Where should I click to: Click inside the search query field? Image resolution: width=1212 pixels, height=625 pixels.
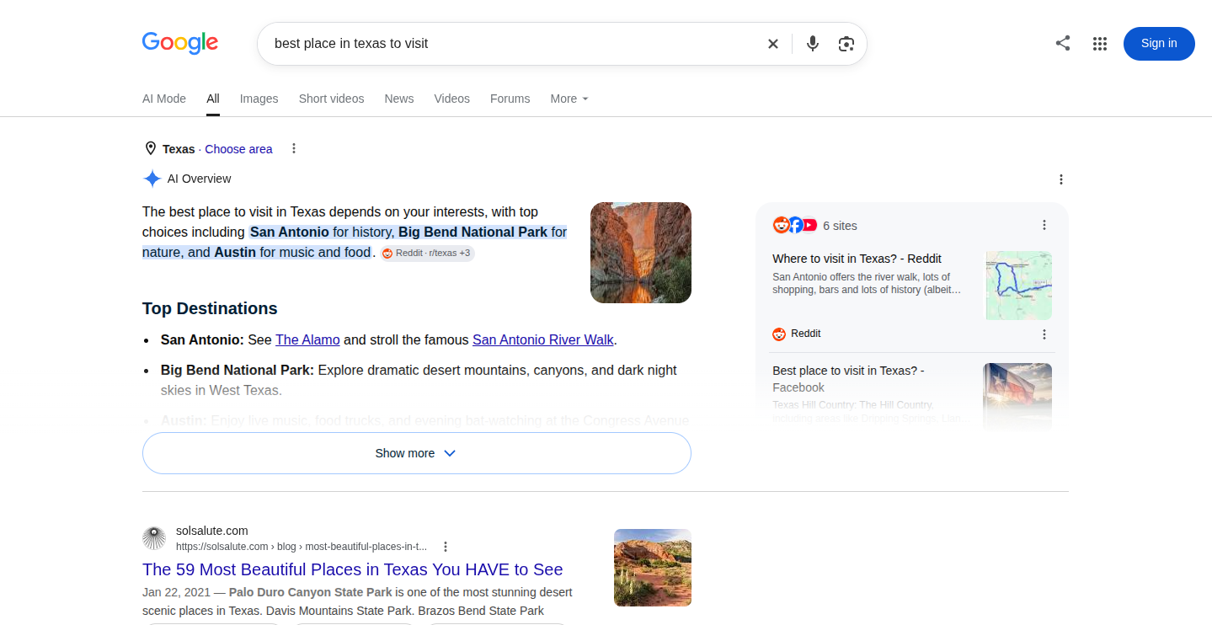point(512,44)
